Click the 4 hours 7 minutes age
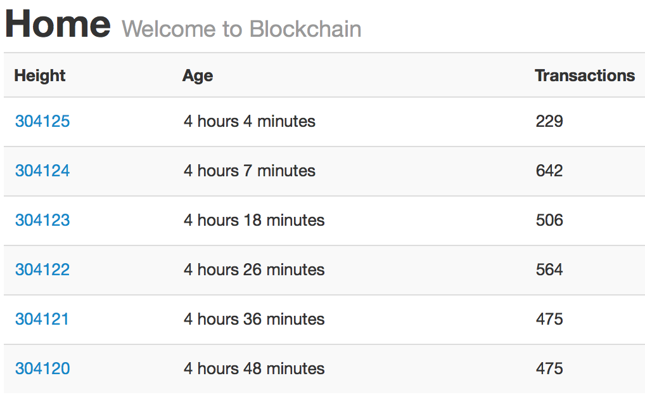This screenshot has width=645, height=397. click(250, 171)
